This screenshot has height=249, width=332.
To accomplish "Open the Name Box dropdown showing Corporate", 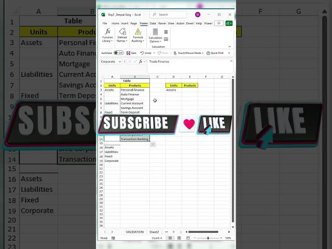I will pos(120,62).
